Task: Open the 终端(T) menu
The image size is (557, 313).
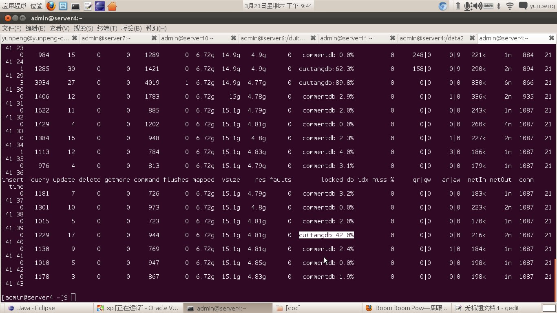Action: 107,28
